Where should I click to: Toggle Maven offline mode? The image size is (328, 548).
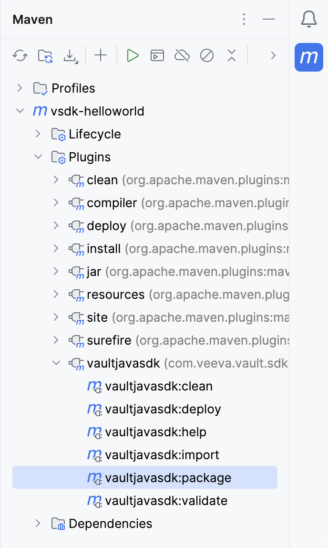182,55
